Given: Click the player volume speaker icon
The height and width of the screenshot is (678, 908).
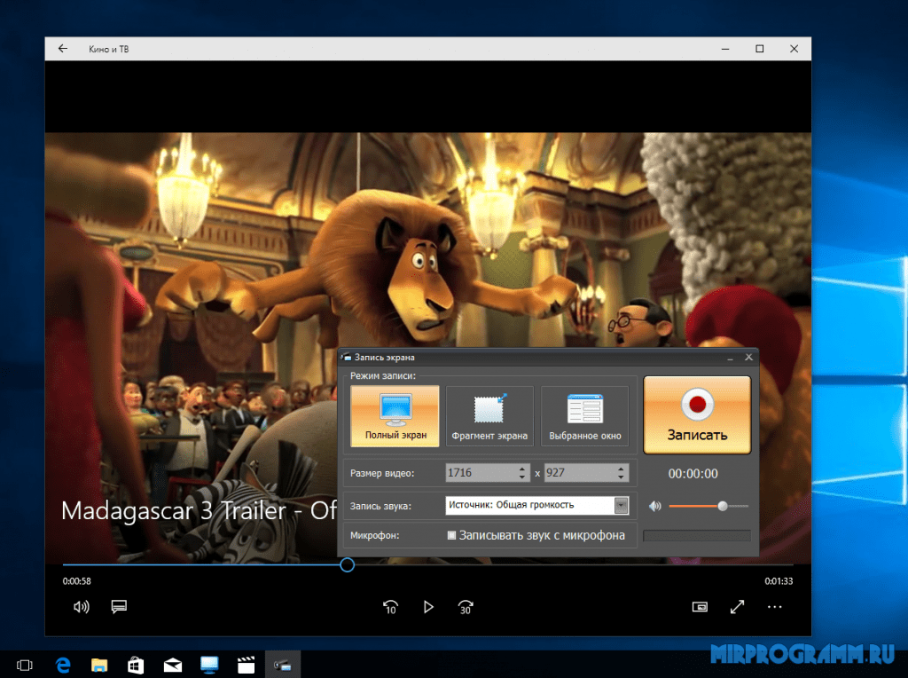Looking at the screenshot, I should pos(82,607).
